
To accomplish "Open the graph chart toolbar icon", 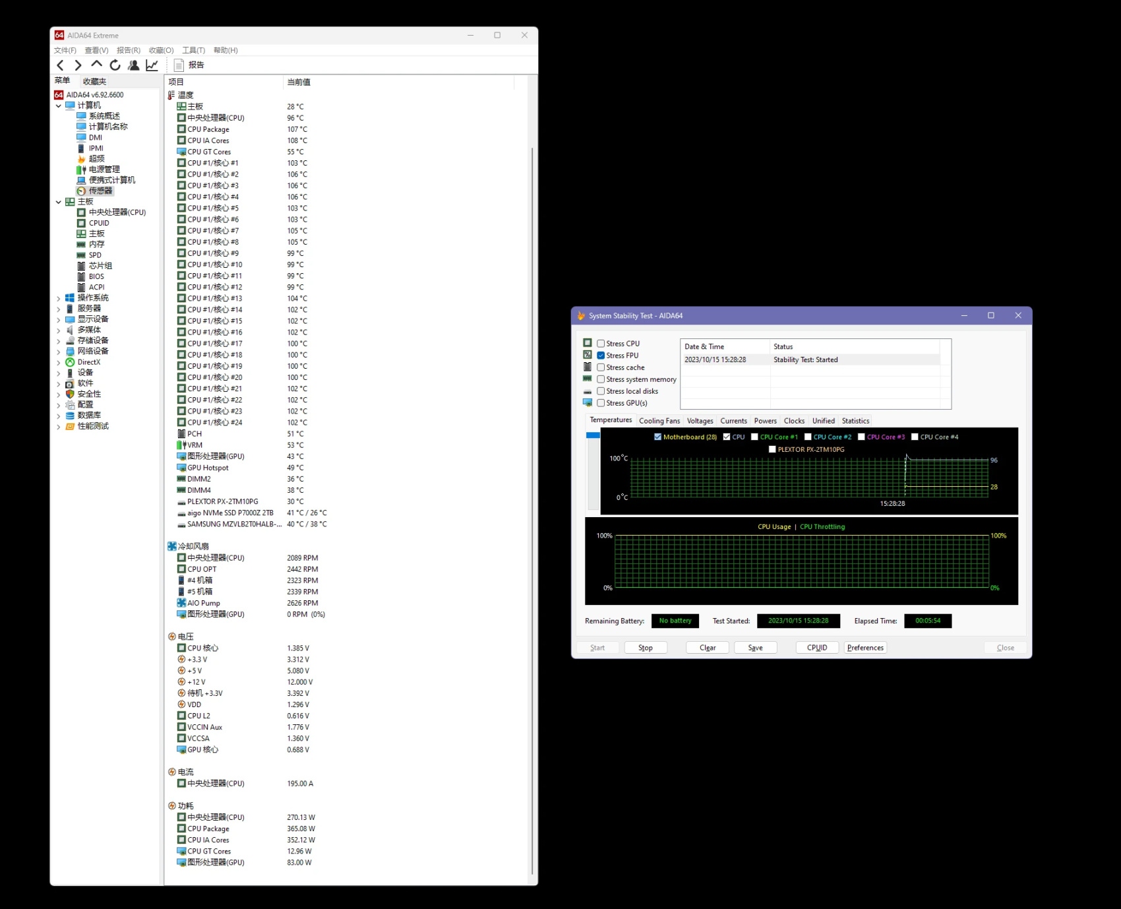I will click(152, 65).
